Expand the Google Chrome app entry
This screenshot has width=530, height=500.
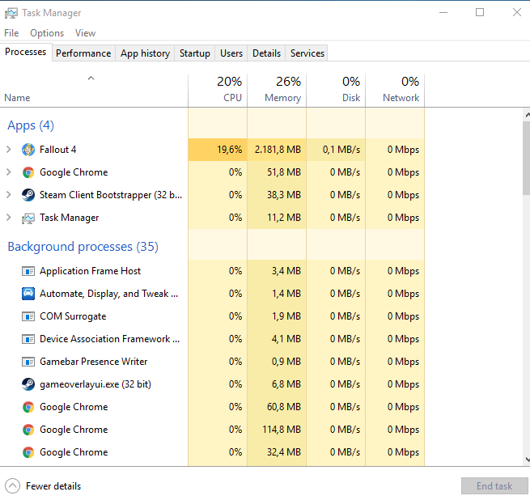(x=9, y=172)
